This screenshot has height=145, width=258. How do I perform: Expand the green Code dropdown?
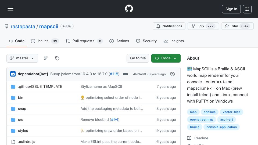click(x=166, y=58)
